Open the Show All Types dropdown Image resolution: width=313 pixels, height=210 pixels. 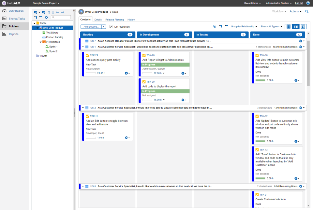pos(271,26)
